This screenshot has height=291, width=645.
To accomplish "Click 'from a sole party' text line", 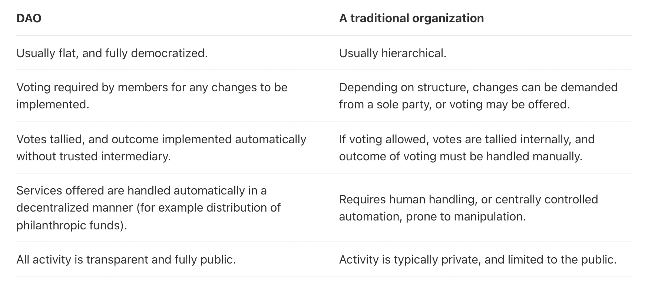I will [x=454, y=104].
